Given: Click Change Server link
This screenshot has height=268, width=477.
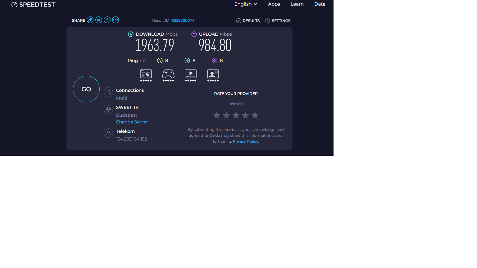Looking at the screenshot, I should pos(132,122).
